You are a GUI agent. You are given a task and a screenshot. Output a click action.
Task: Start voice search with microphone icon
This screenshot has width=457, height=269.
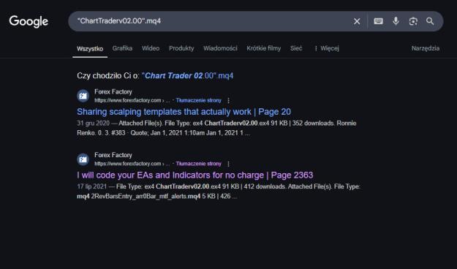click(396, 21)
